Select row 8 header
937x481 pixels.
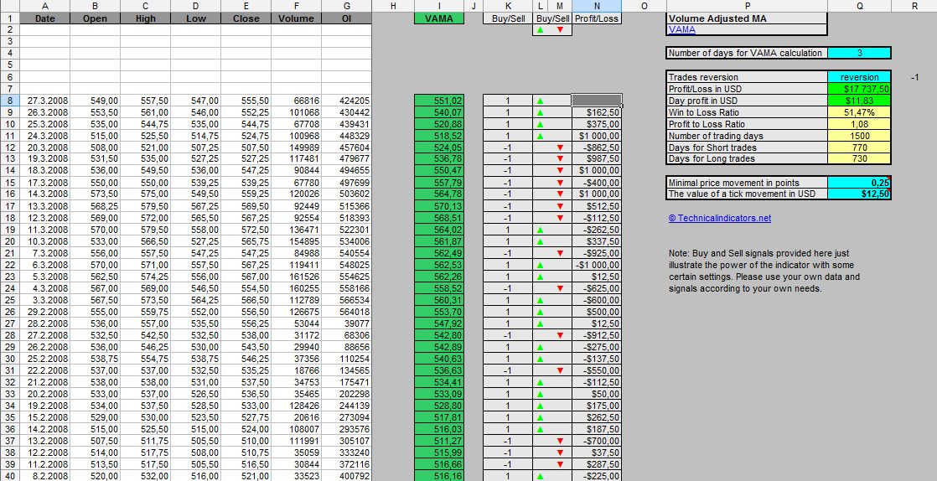9,101
